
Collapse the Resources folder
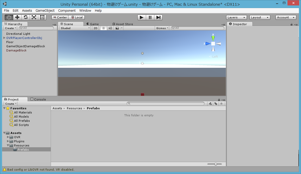8,145
